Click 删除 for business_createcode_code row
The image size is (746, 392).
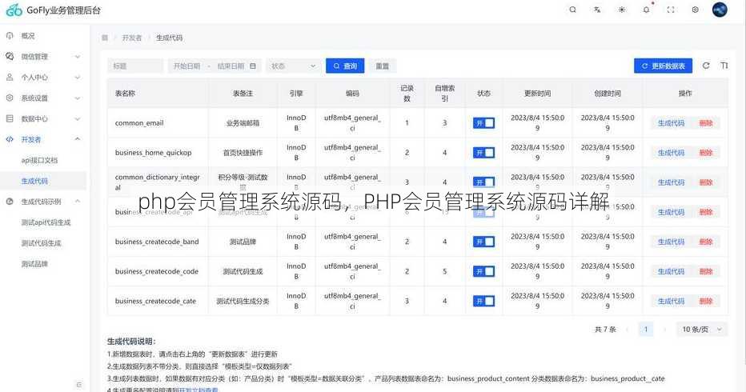point(706,271)
